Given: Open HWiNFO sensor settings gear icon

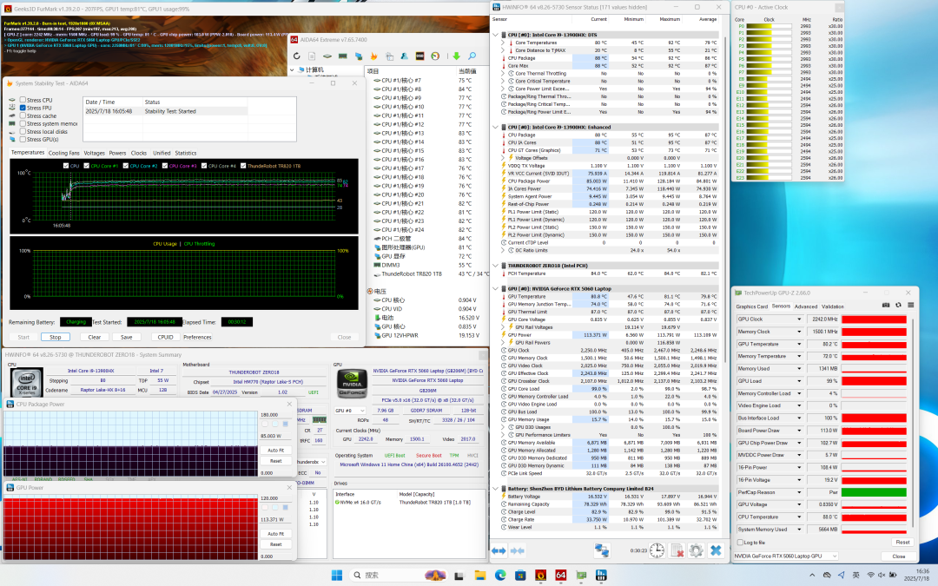Looking at the screenshot, I should 696,550.
